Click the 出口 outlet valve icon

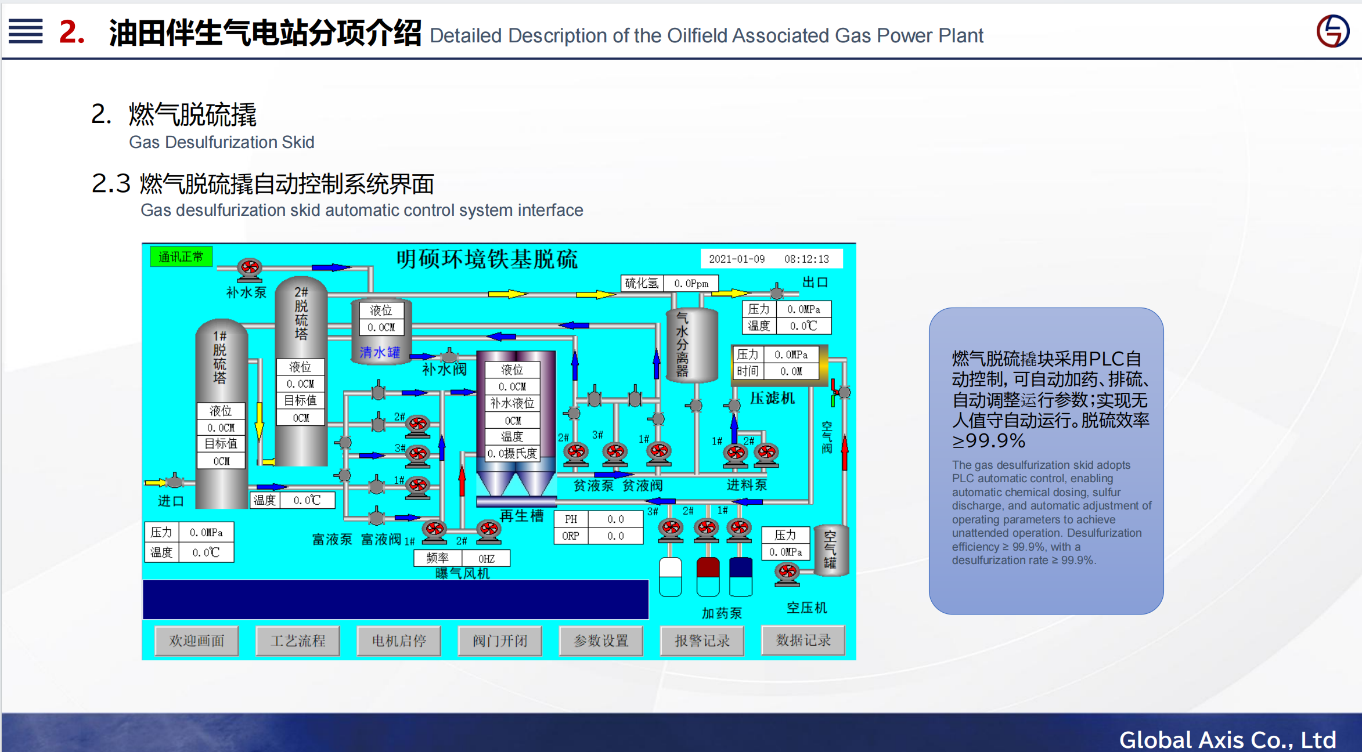point(777,291)
